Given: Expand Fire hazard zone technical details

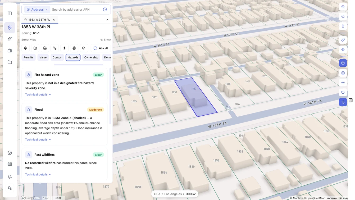Looking at the screenshot, I should [38, 94].
